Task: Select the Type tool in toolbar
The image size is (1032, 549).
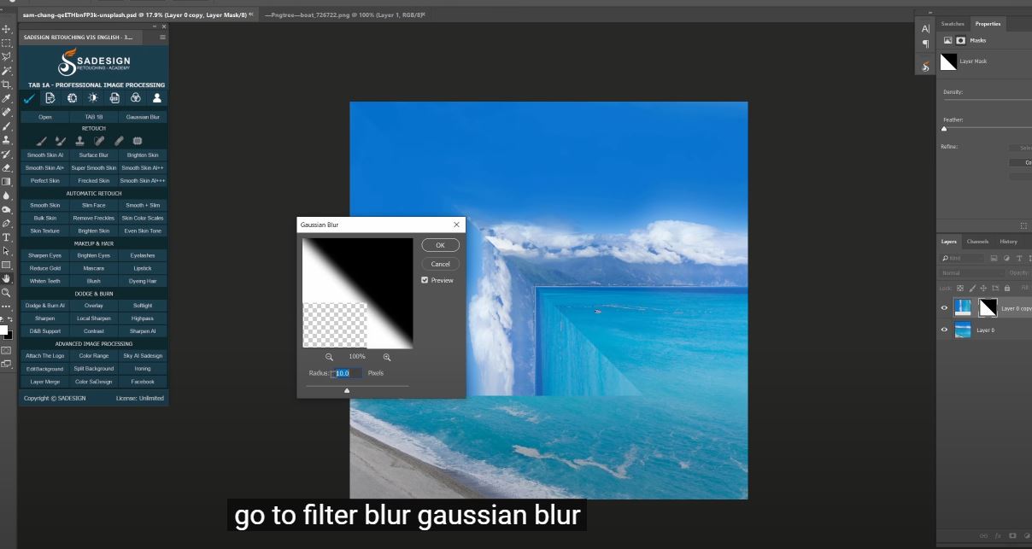Action: coord(6,237)
